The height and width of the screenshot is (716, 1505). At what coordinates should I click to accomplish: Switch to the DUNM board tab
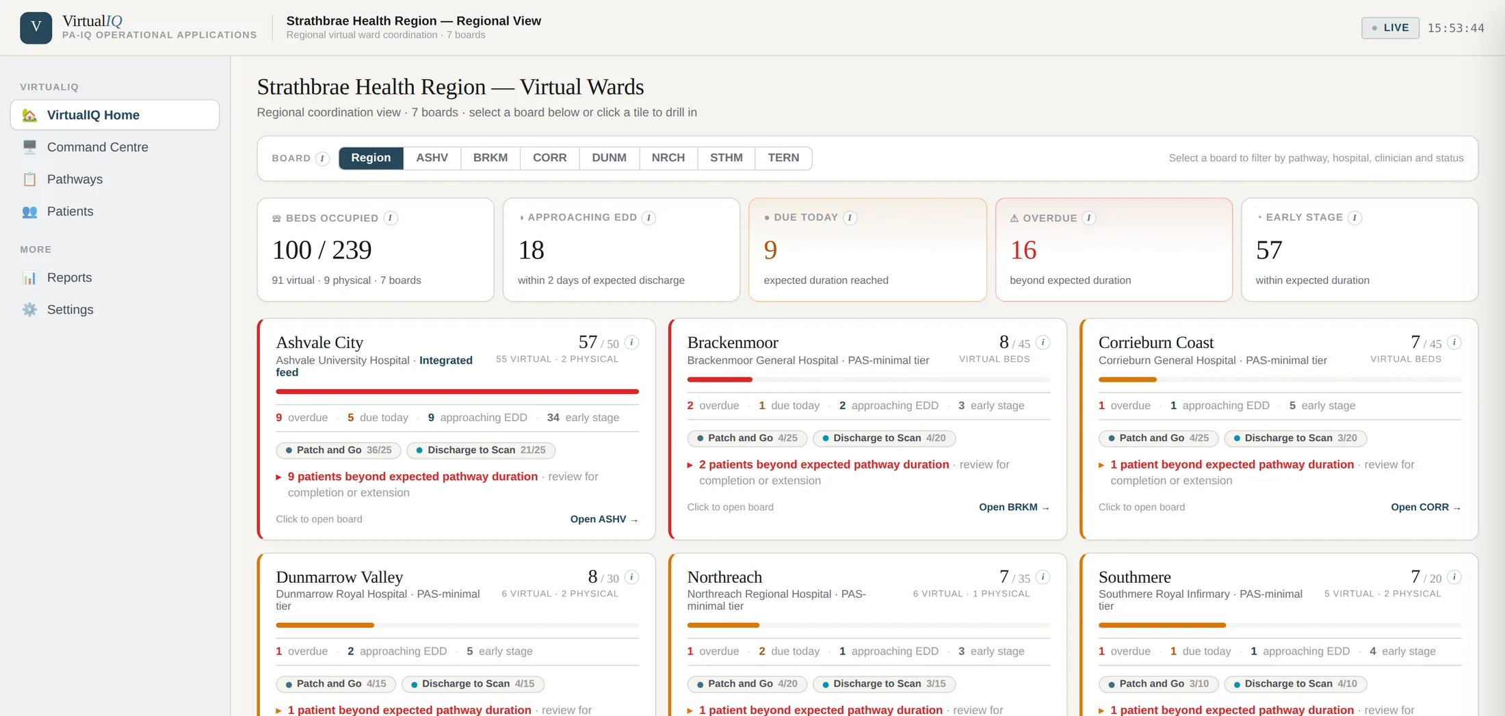[610, 158]
